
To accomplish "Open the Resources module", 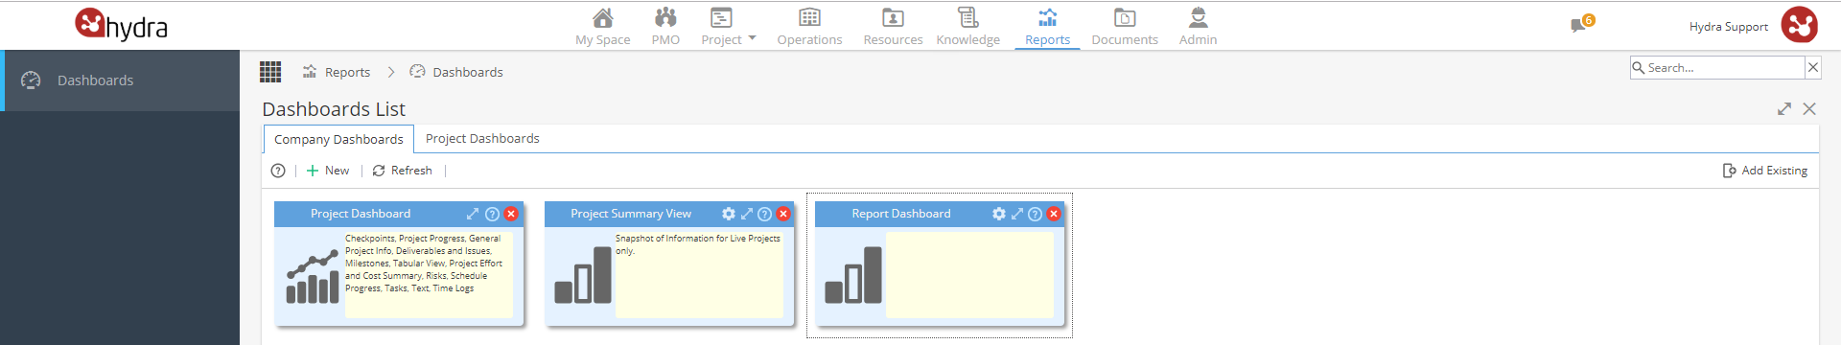I will (893, 27).
